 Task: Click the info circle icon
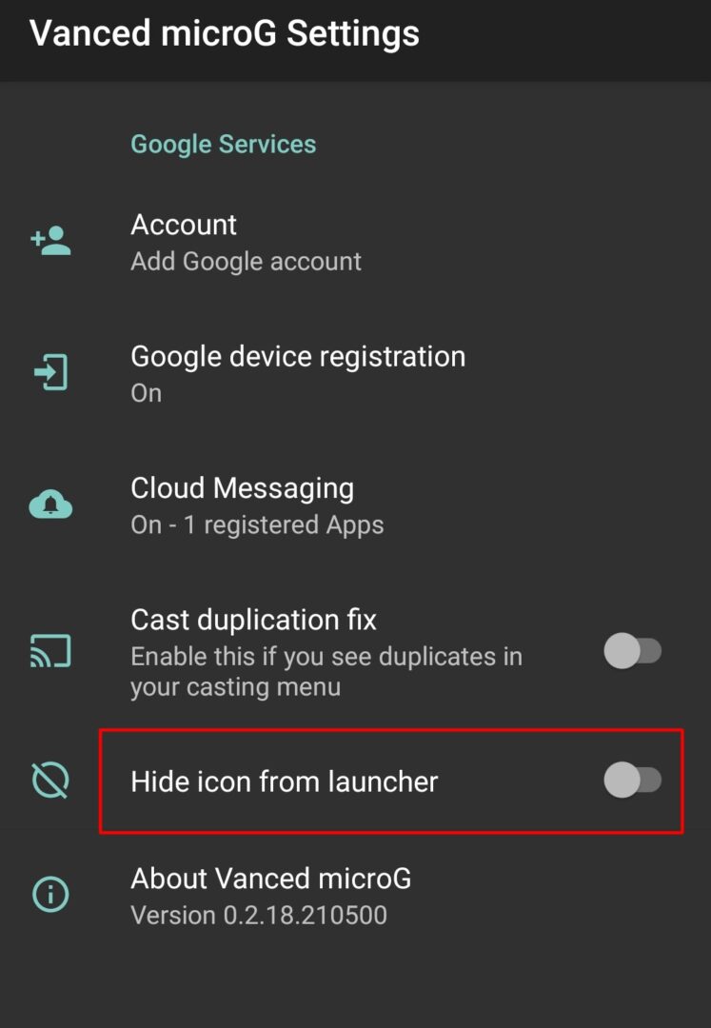(x=50, y=894)
